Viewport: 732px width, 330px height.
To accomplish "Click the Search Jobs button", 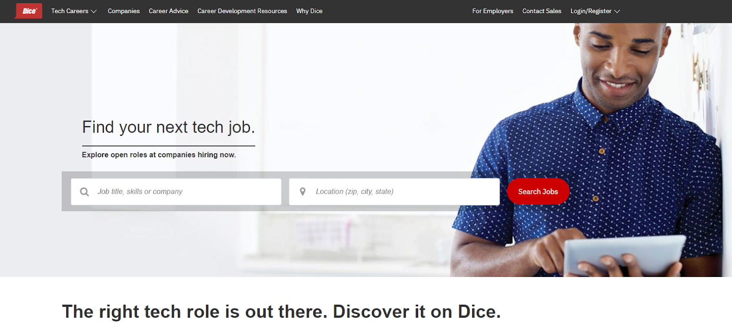I will (538, 192).
